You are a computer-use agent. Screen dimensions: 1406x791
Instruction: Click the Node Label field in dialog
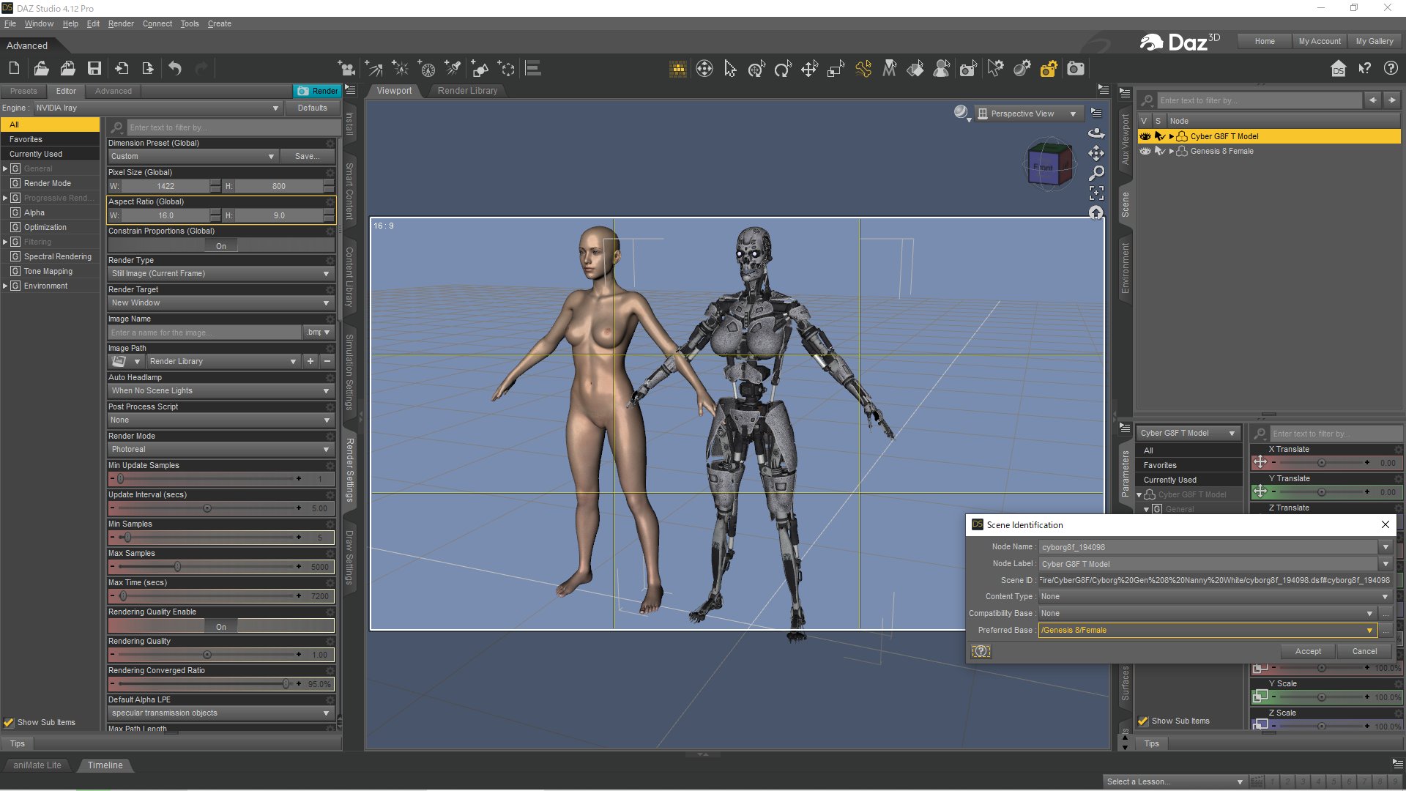pos(1209,564)
